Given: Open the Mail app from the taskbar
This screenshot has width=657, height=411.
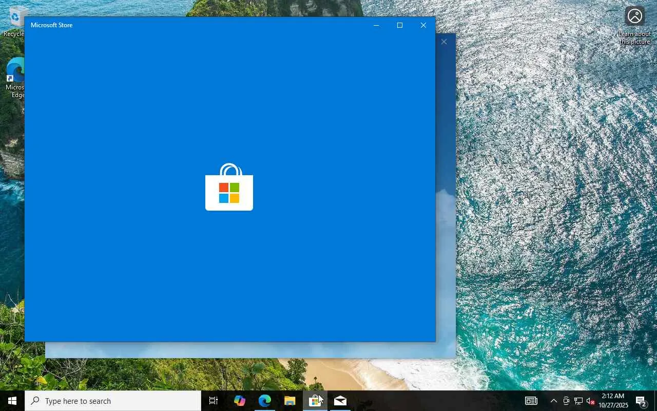Looking at the screenshot, I should point(340,401).
